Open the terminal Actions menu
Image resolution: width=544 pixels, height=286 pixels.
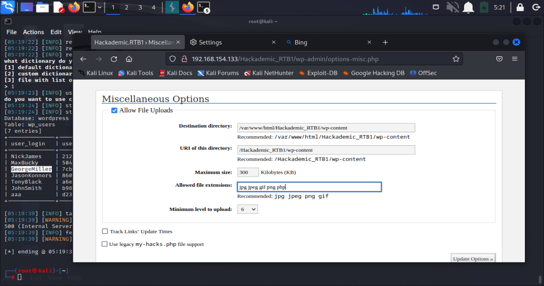tap(33, 32)
